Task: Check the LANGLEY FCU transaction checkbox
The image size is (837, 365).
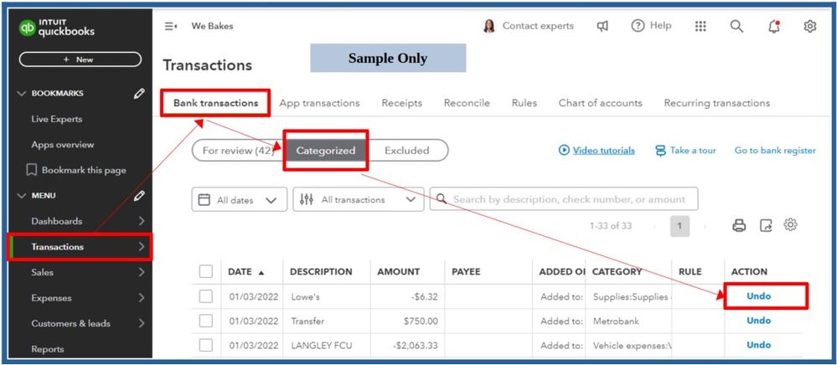Action: [205, 345]
